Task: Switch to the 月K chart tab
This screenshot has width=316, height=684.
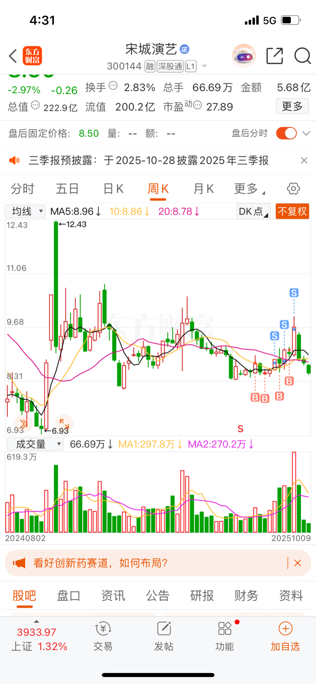Action: pyautogui.click(x=203, y=189)
